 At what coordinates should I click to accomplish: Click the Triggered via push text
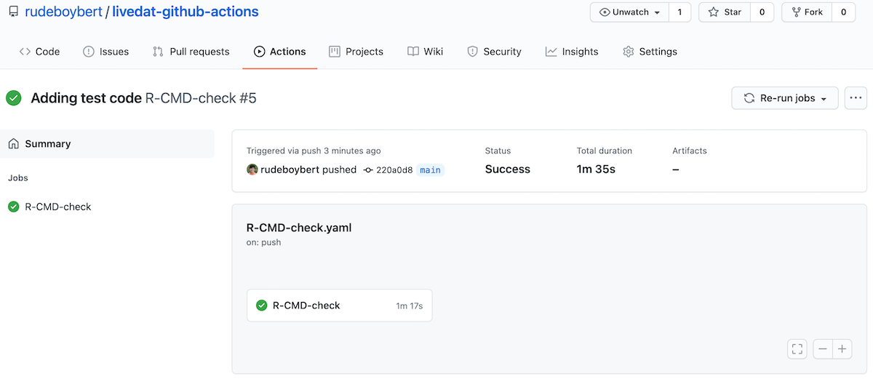click(314, 151)
